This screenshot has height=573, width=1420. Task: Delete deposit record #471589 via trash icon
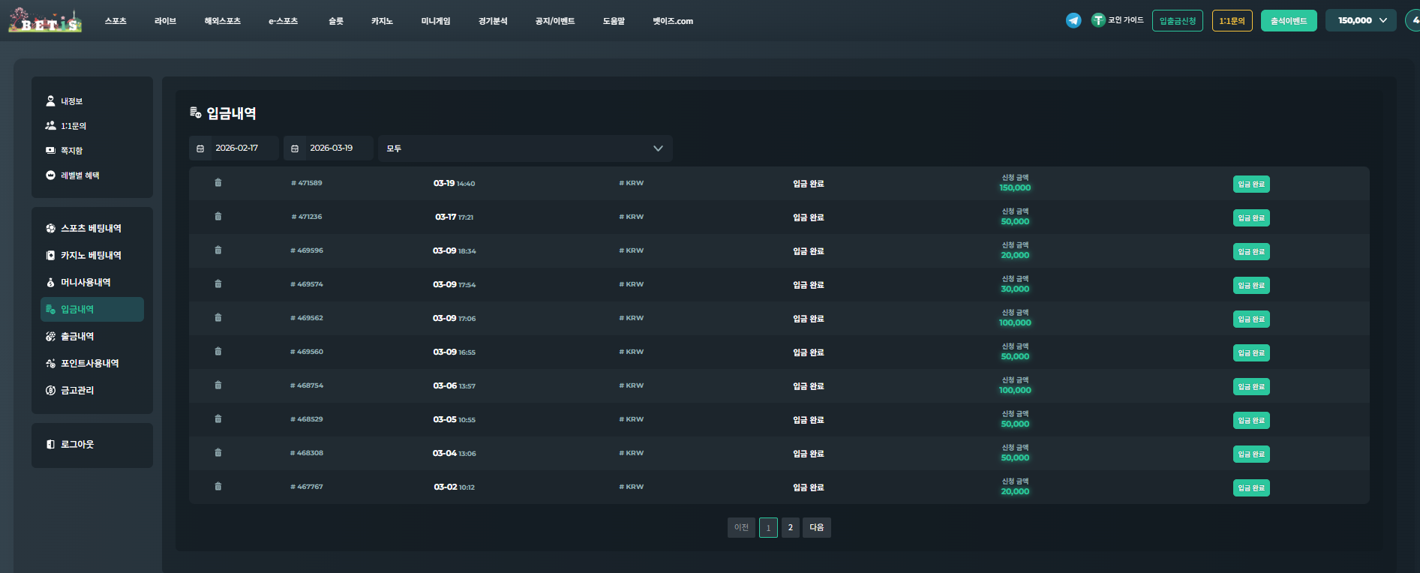[218, 183]
